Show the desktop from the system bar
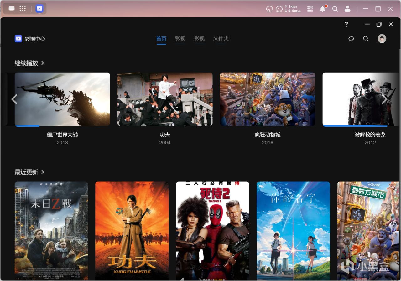Viewport: 401px width, 281px height. coord(12,8)
